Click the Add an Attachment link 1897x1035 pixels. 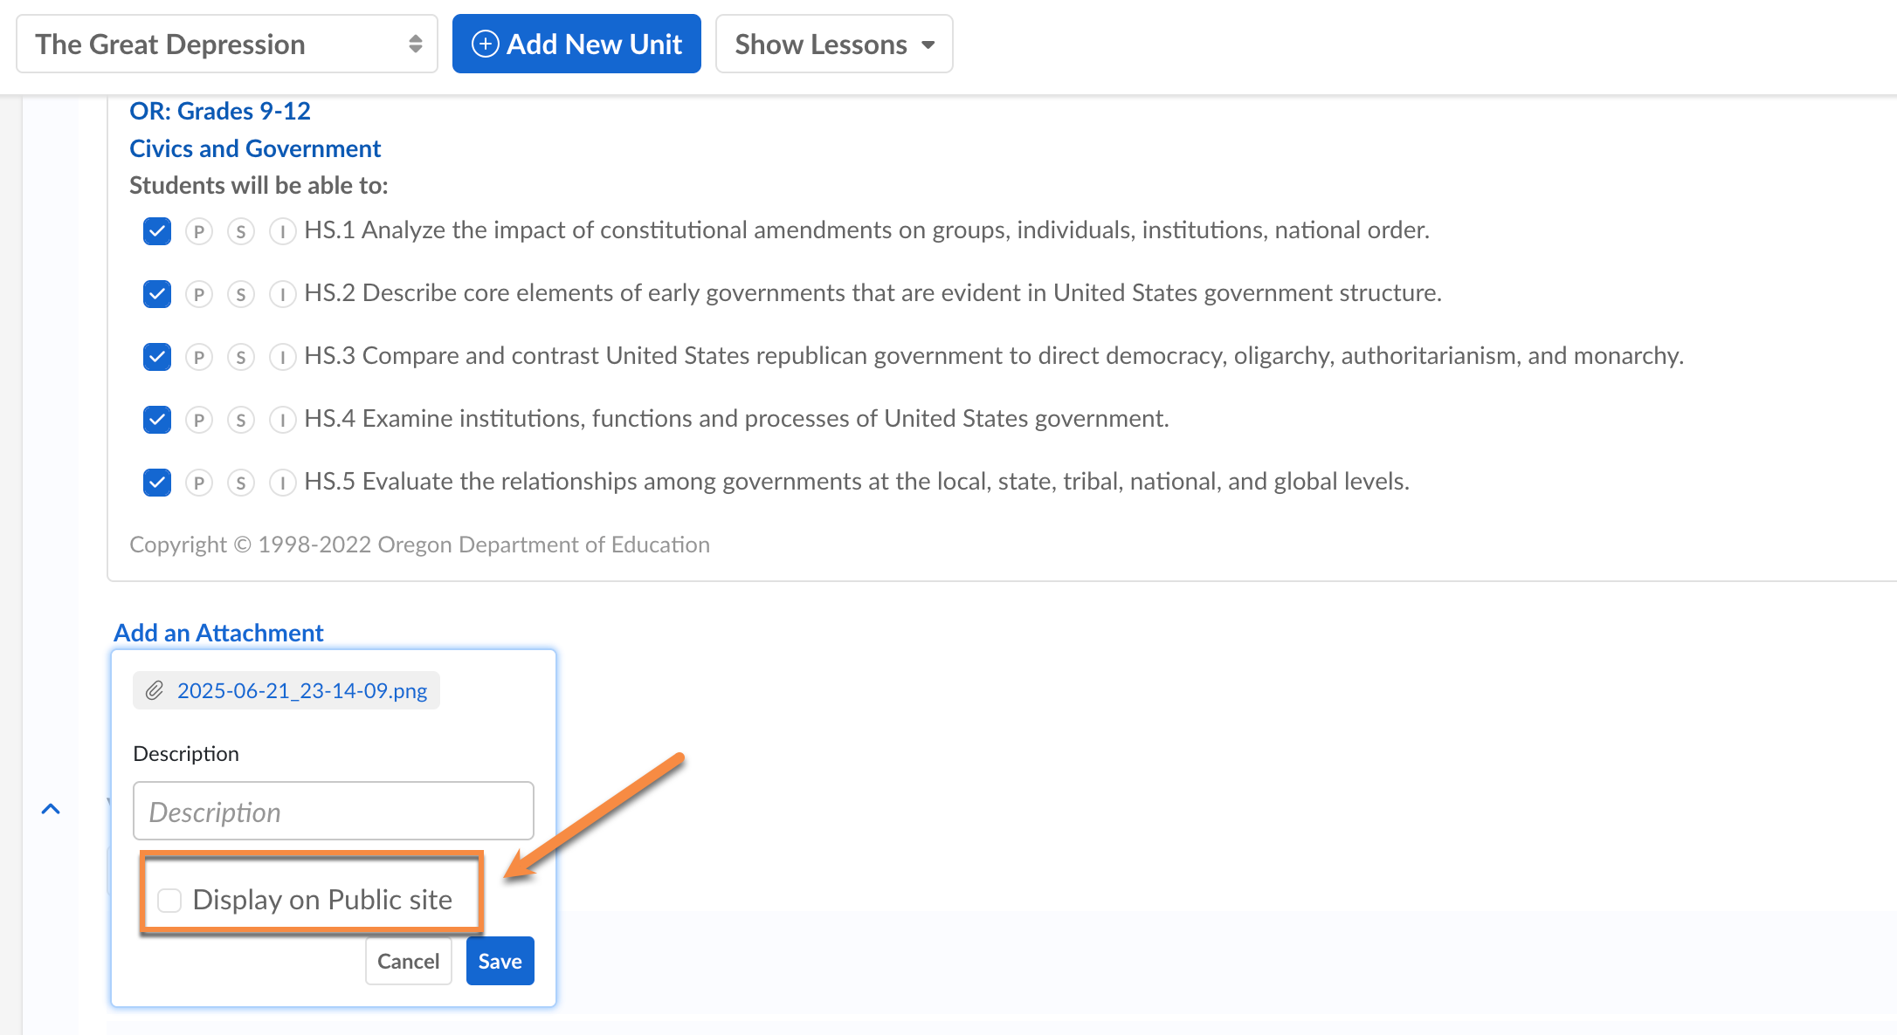(x=218, y=633)
